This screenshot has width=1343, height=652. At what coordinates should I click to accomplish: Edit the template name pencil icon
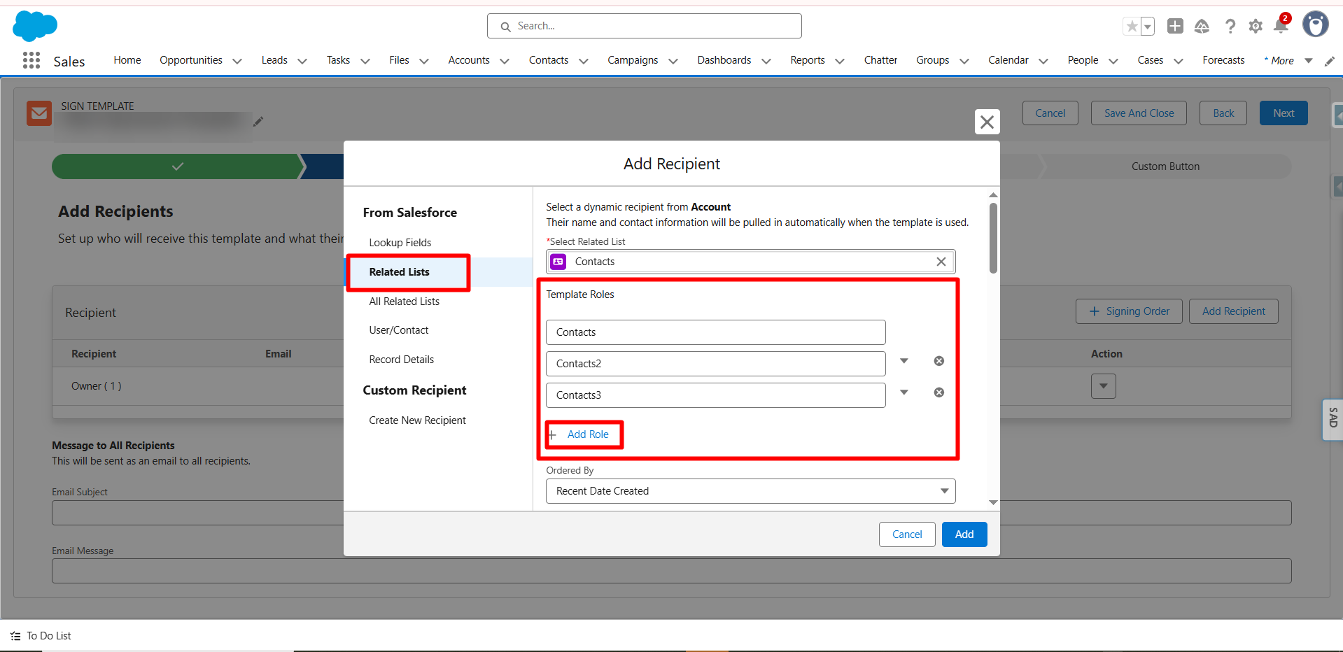[x=258, y=122]
